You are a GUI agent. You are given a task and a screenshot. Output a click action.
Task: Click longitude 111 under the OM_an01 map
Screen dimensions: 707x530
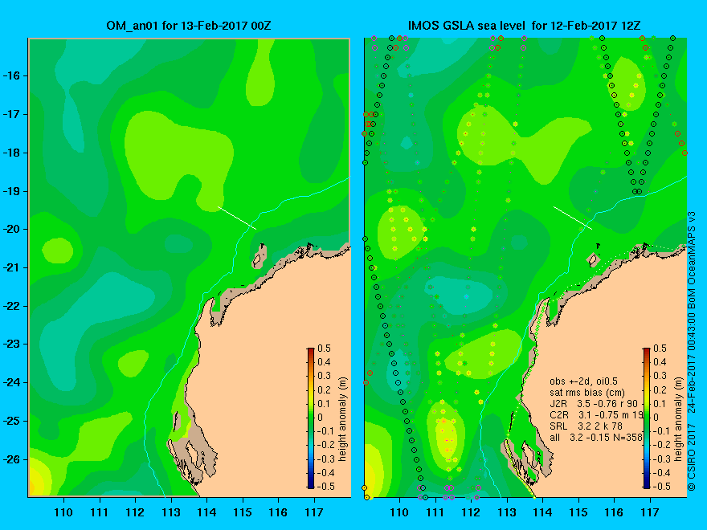point(99,512)
